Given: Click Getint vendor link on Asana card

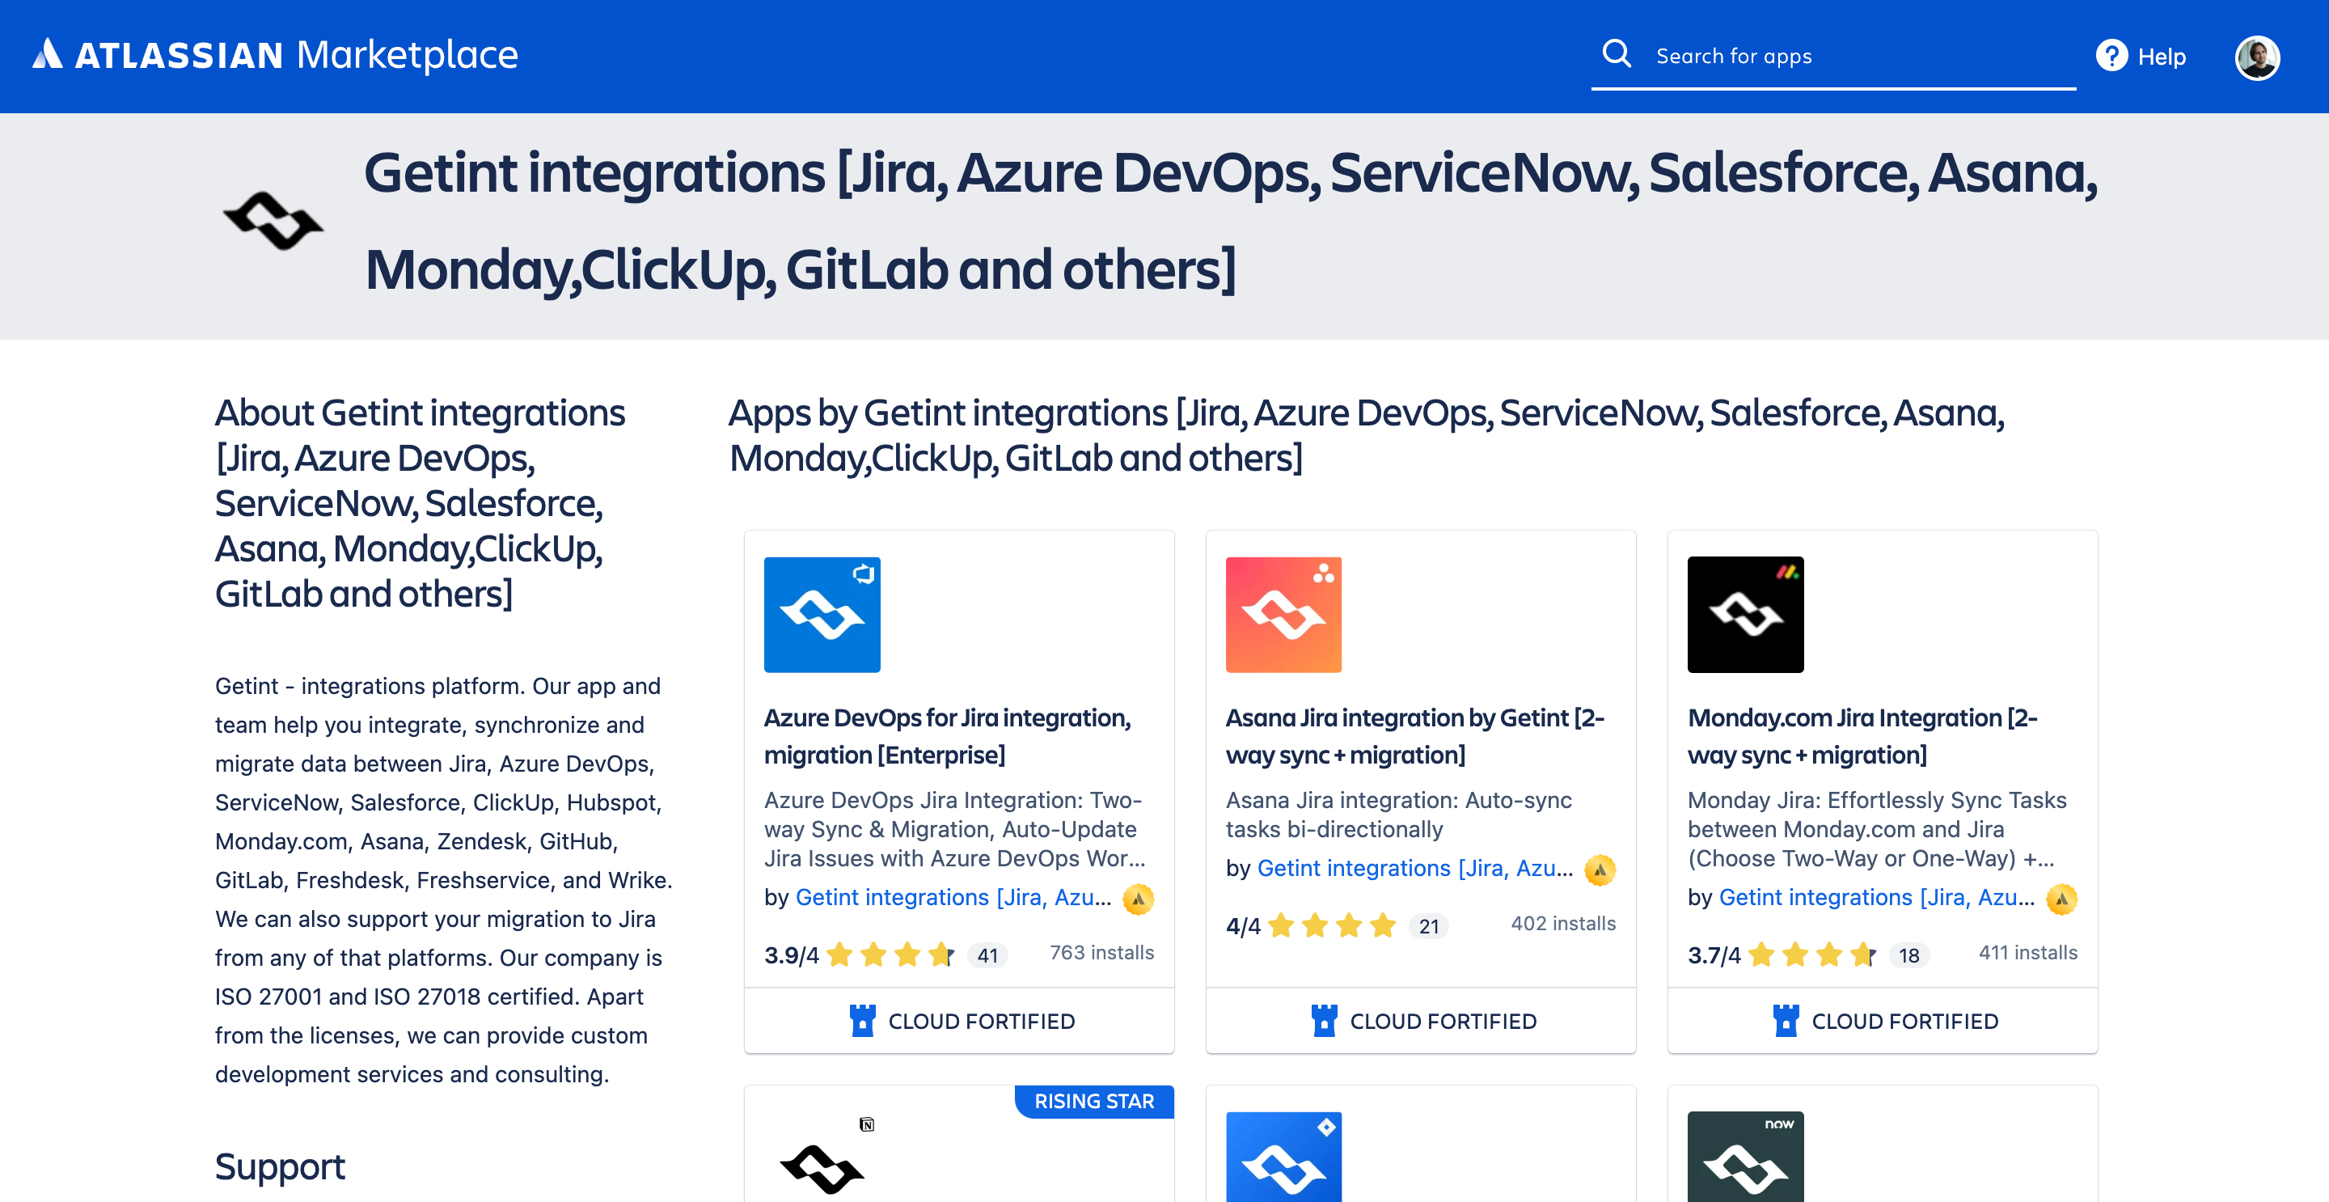Looking at the screenshot, I should tap(1415, 868).
